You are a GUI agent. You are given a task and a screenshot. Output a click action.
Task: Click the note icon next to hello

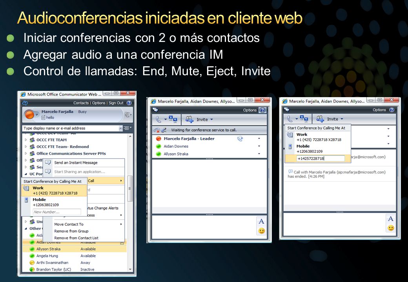point(44,117)
